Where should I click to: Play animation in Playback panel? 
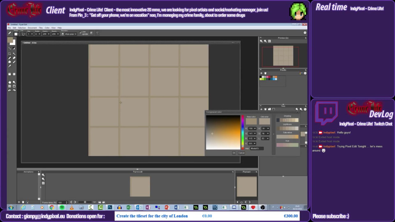pyautogui.click(x=237, y=202)
